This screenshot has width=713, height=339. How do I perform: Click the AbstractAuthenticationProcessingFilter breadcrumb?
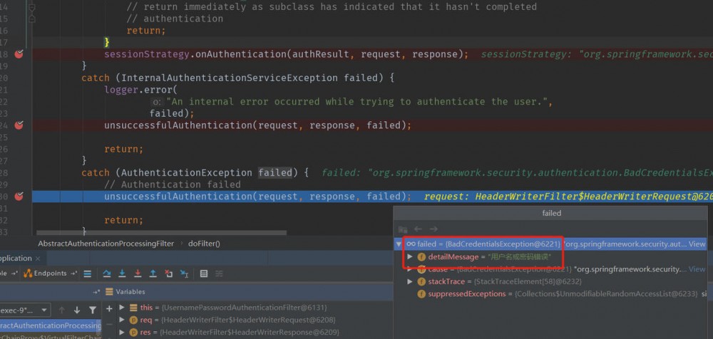pos(106,244)
